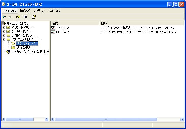The height and width of the screenshot is (129, 186).
Task: Click right pane scrollbar left arrow
Action: coord(53,119)
